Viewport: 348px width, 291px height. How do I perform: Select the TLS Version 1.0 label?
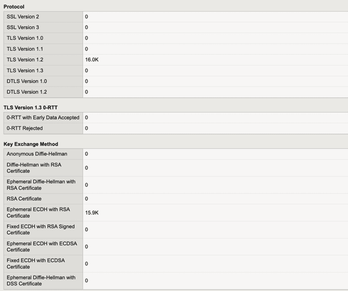pos(25,38)
